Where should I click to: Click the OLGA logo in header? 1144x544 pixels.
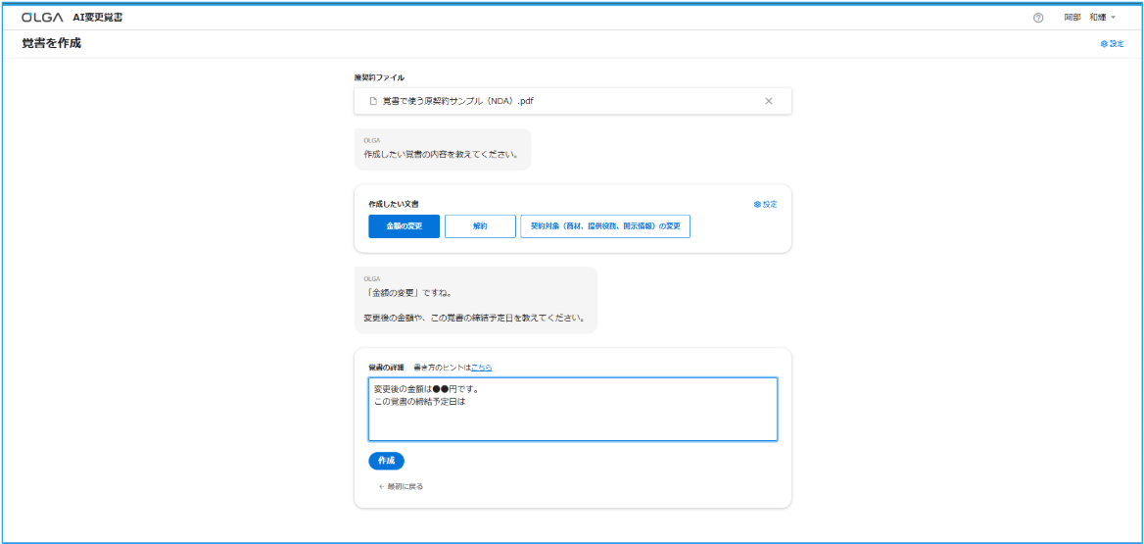42,17
